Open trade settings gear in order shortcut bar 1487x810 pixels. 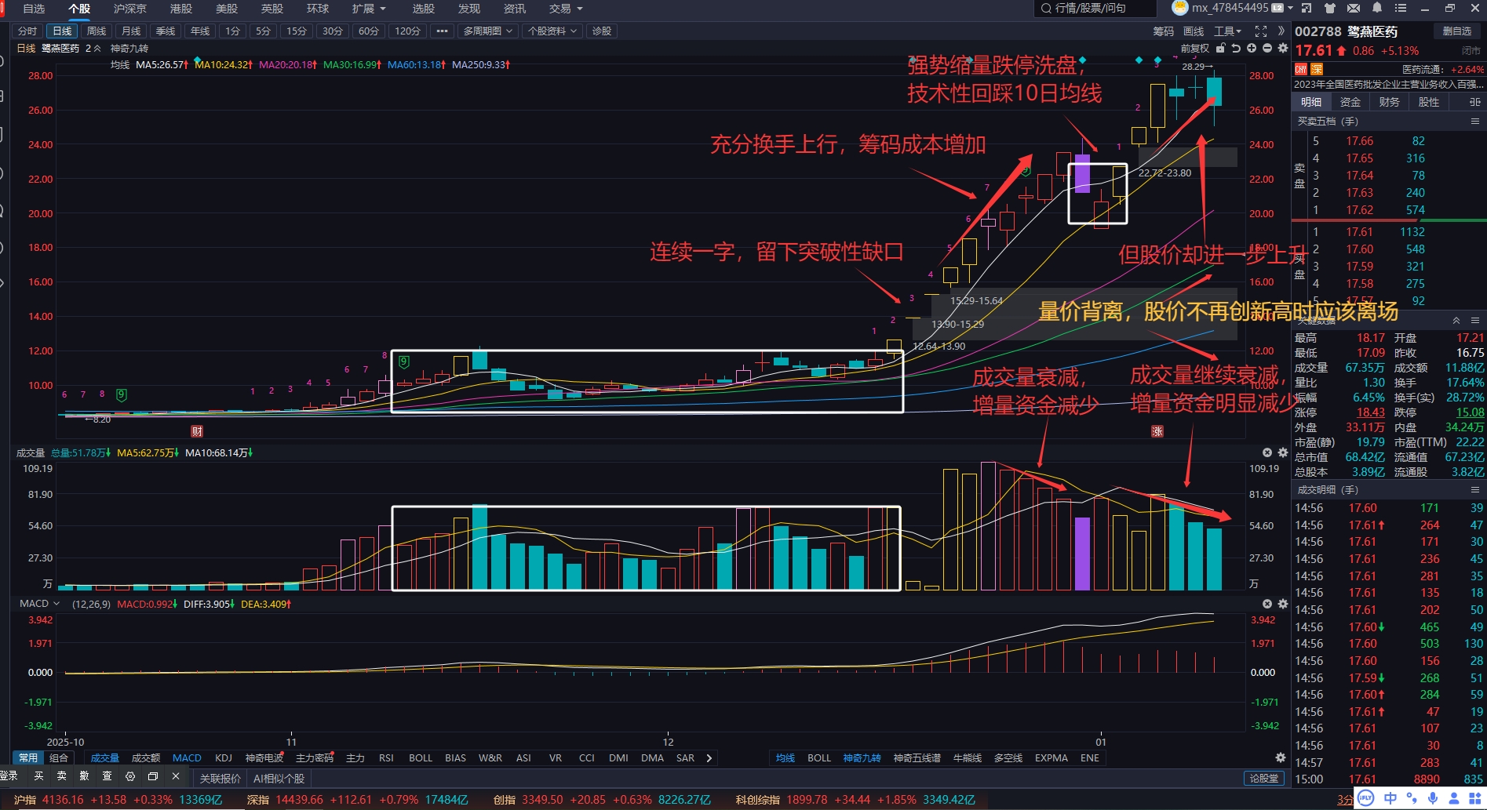coord(130,778)
